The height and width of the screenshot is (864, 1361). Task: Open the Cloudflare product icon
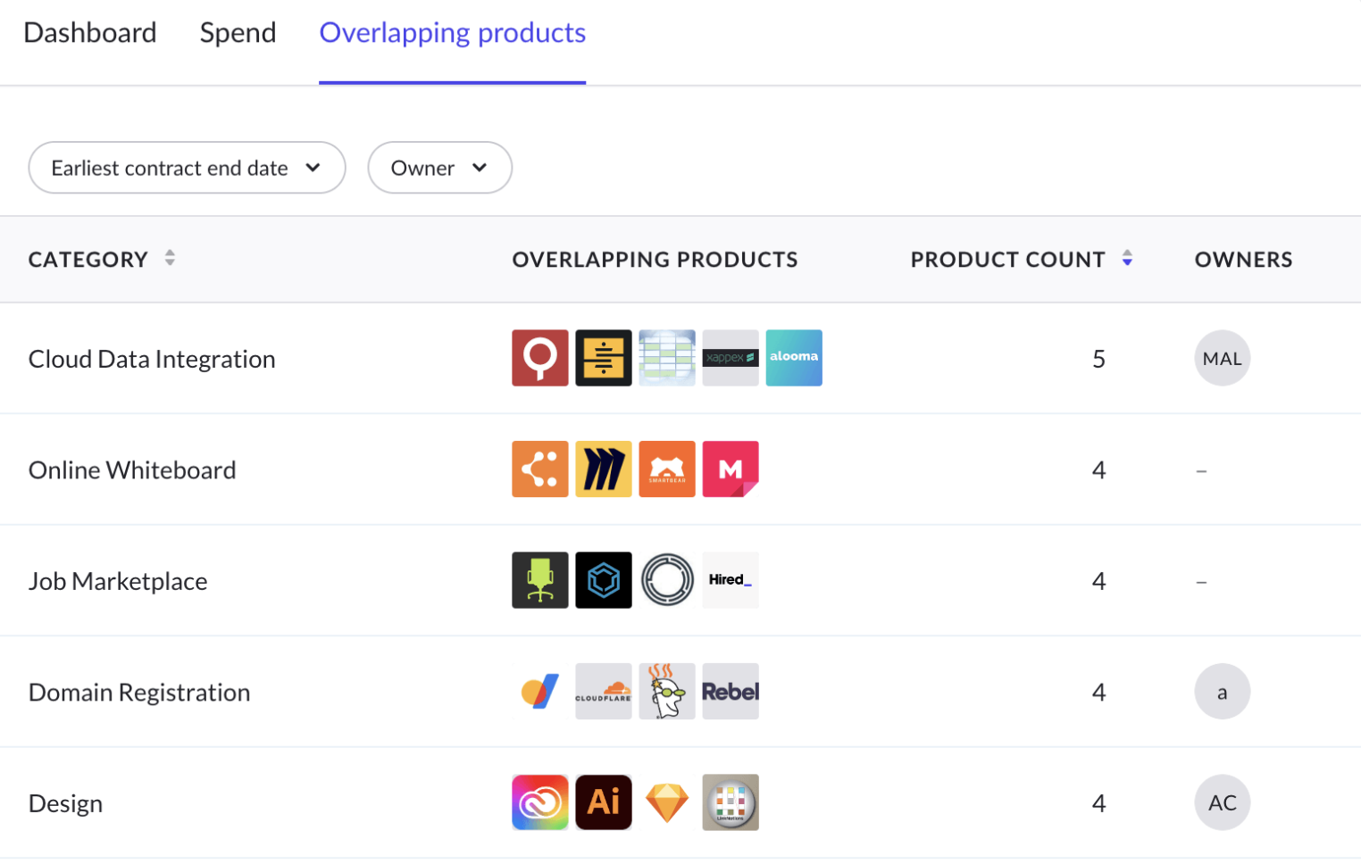pos(603,691)
